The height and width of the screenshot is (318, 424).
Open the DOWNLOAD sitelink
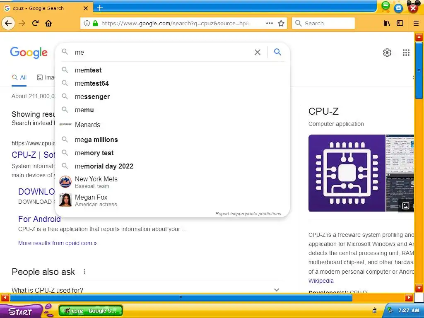click(36, 191)
